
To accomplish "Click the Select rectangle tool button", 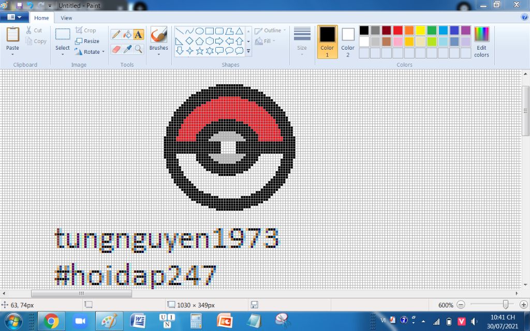I will pyautogui.click(x=63, y=35).
